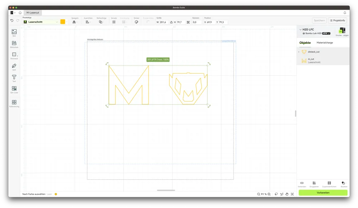Click the green Vorbereiten button
This screenshot has width=358, height=208.
coord(323,193)
